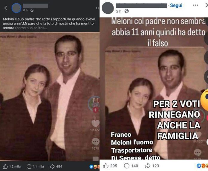Viewport: 208px width, 171px height.
Task: Open right post's reaction emoji summary
Action: pos(202,166)
